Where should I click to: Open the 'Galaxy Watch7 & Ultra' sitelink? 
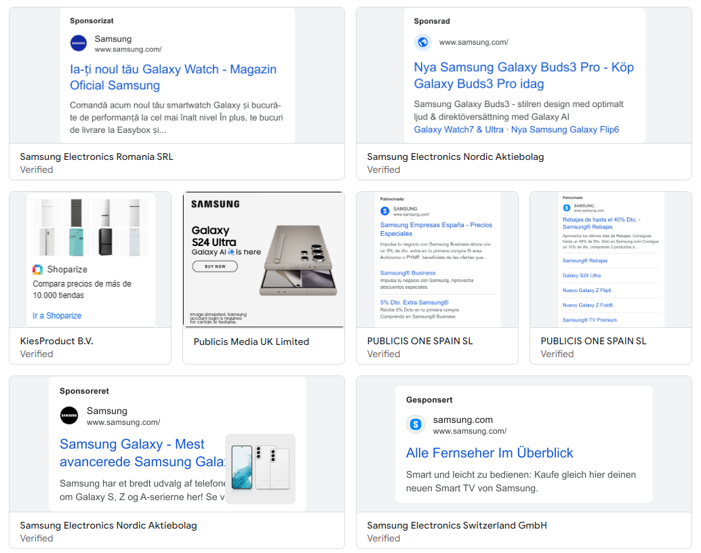pos(458,129)
